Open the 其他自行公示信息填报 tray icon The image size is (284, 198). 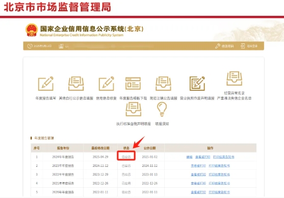[x=76, y=84]
